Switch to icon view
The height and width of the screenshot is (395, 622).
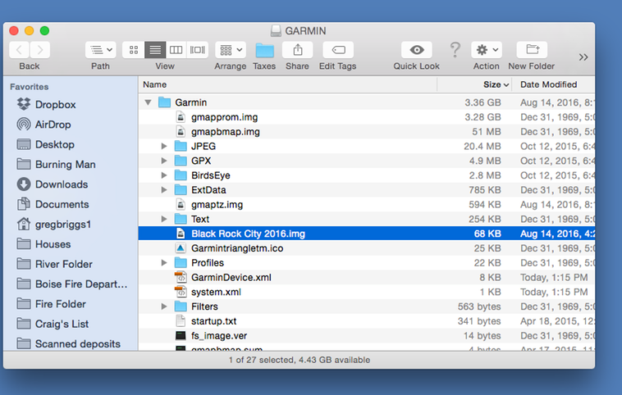click(x=134, y=50)
